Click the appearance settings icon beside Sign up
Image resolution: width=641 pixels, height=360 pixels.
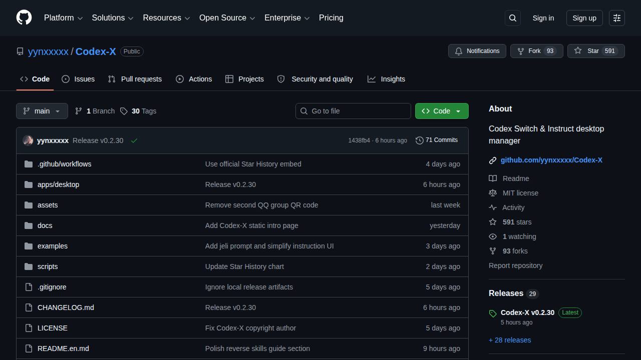(617, 18)
